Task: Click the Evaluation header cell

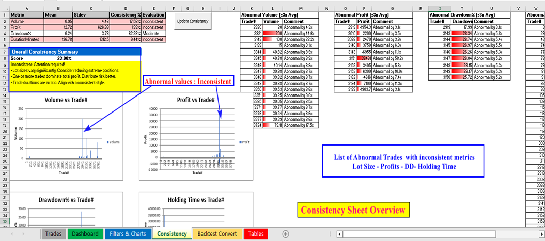Action: pyautogui.click(x=153, y=15)
